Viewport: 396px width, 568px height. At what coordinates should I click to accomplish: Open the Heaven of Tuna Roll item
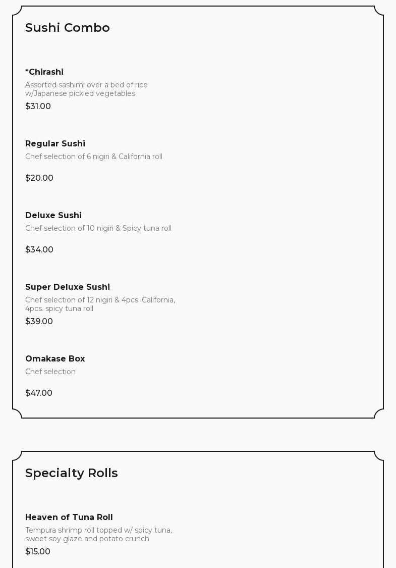(69, 517)
